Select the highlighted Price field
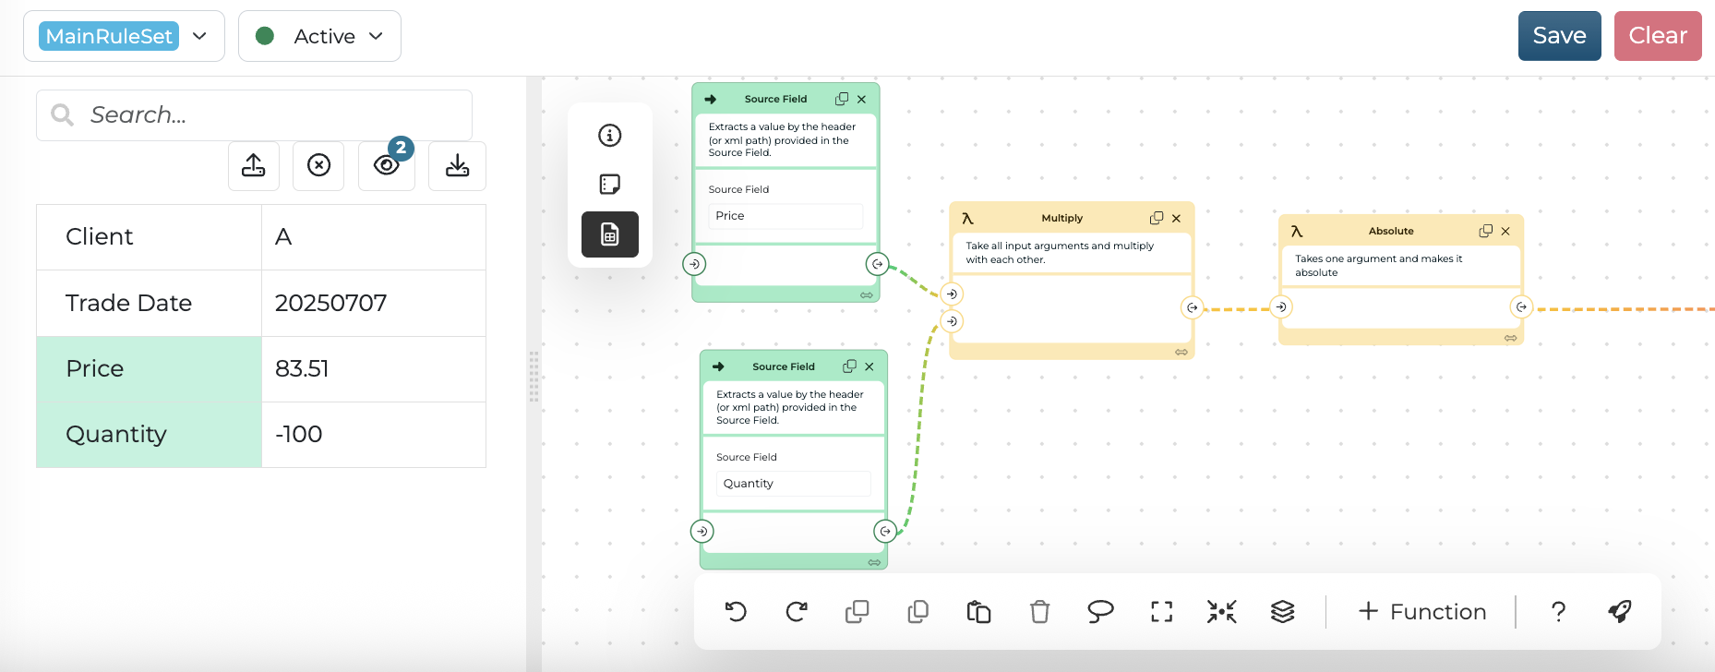This screenshot has width=1715, height=672. [x=150, y=369]
